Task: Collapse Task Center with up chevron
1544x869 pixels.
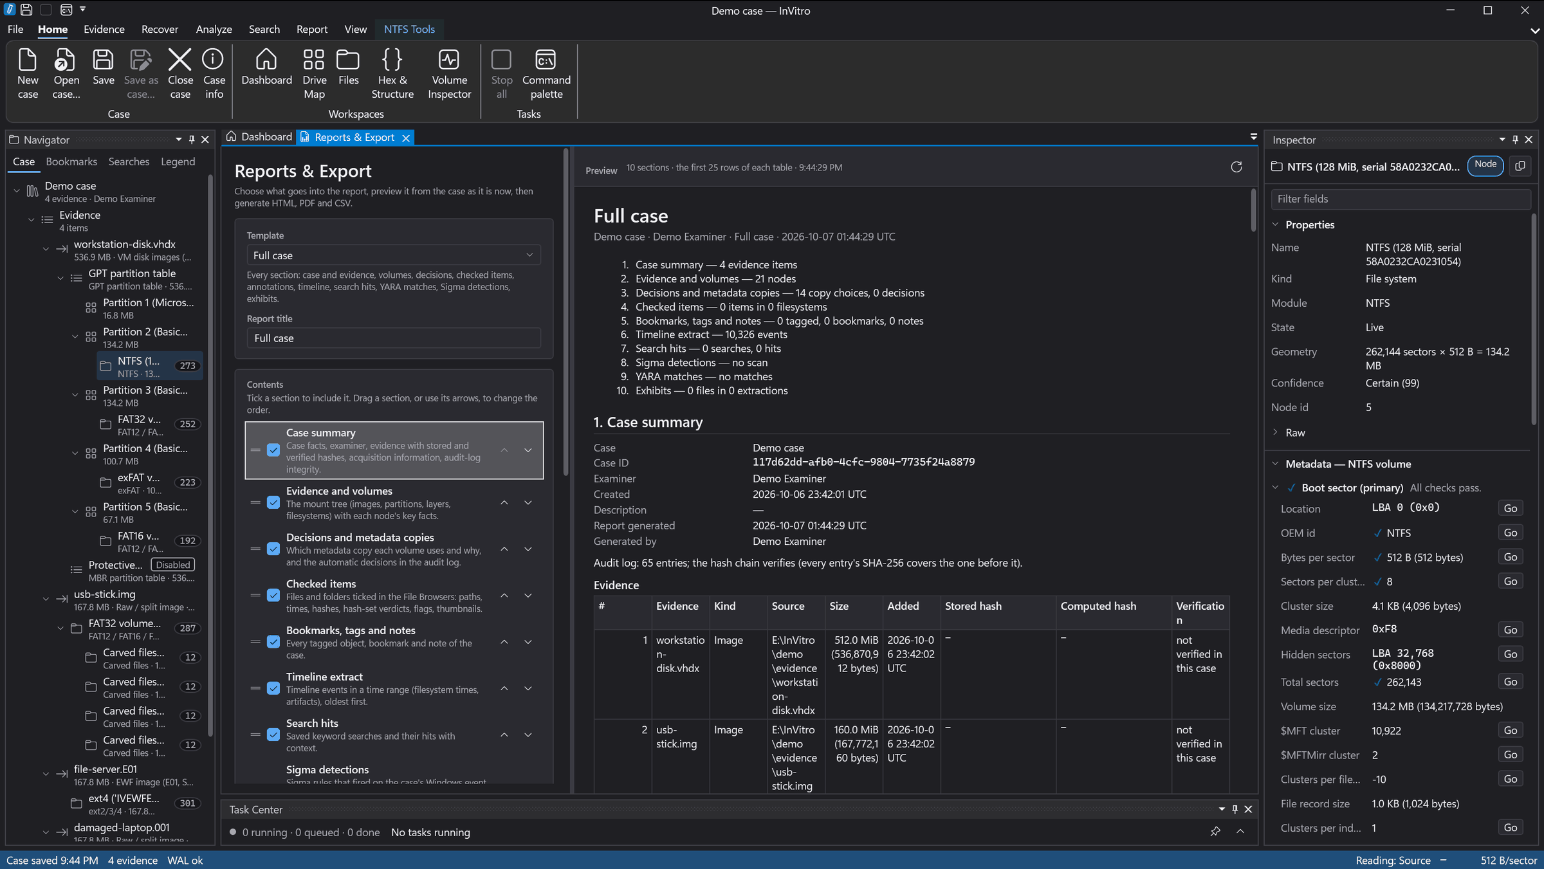Action: 1240,832
